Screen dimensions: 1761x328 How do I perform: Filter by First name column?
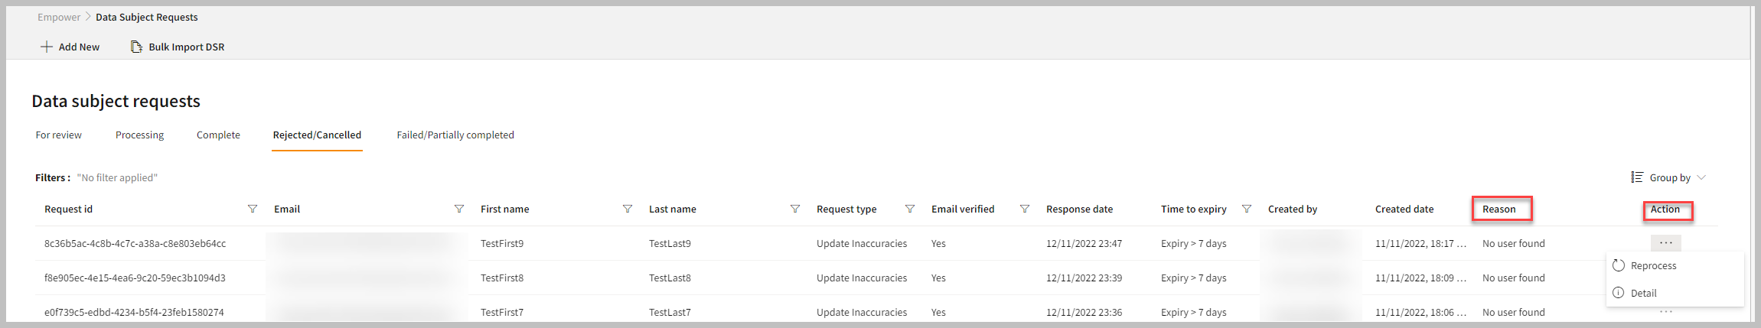pyautogui.click(x=628, y=209)
